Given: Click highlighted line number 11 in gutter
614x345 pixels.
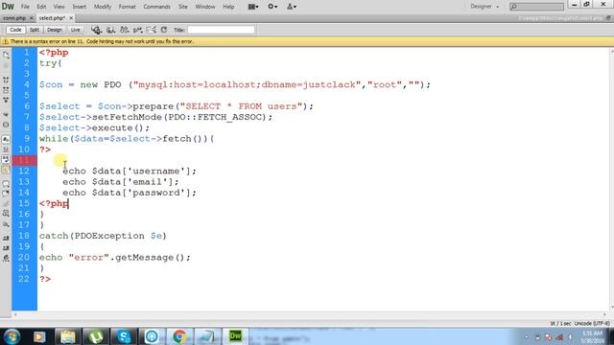Looking at the screenshot, I should (x=24, y=160).
